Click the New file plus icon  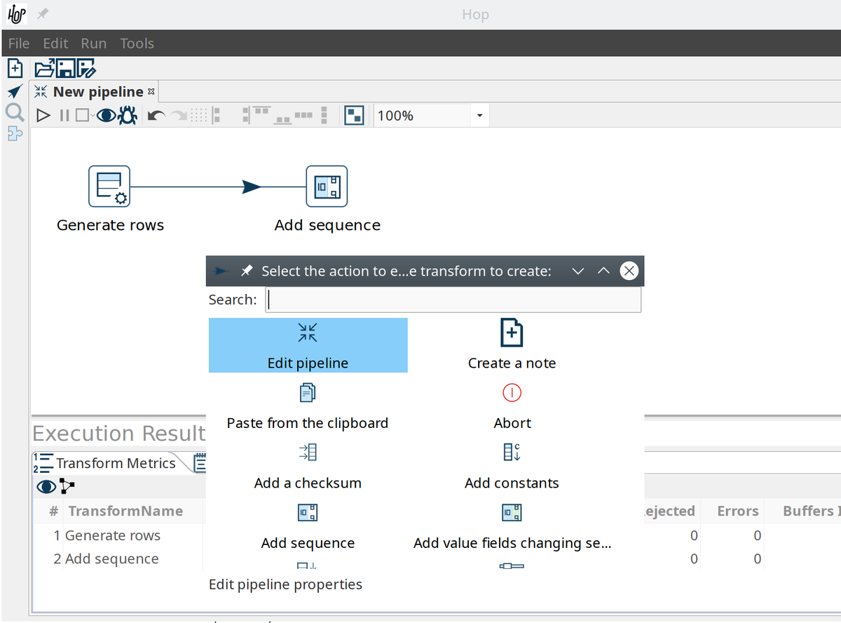[x=15, y=68]
